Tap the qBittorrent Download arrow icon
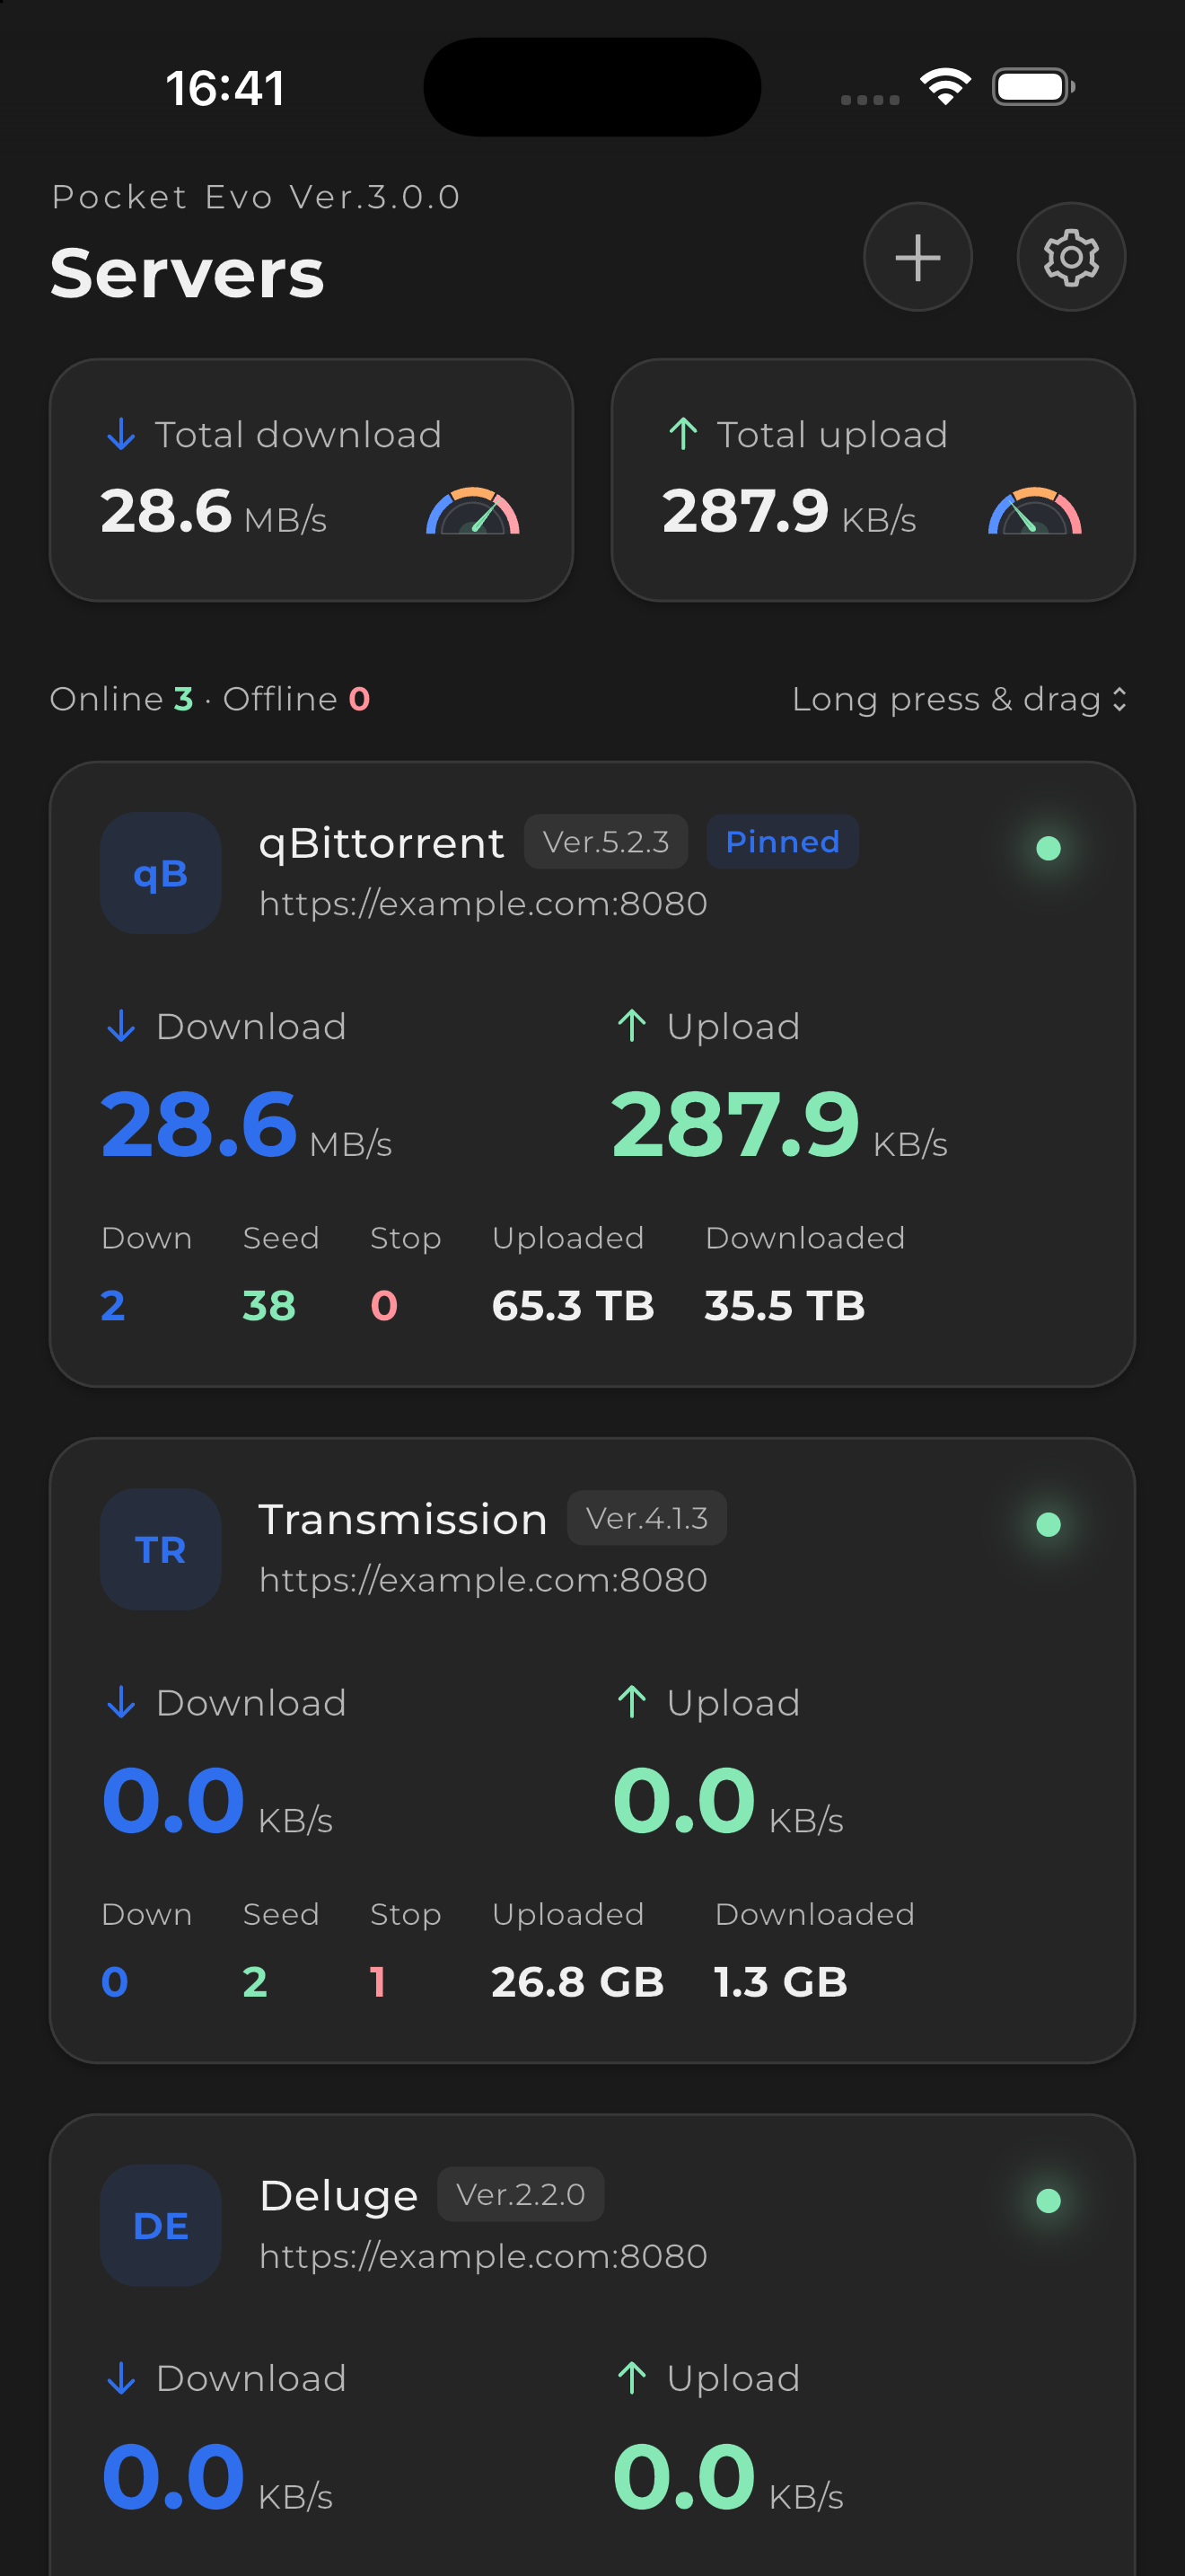 (x=121, y=1026)
